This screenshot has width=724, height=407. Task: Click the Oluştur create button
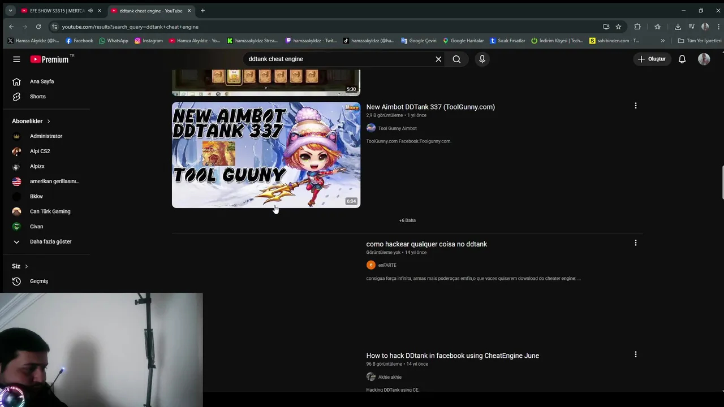pyautogui.click(x=652, y=59)
